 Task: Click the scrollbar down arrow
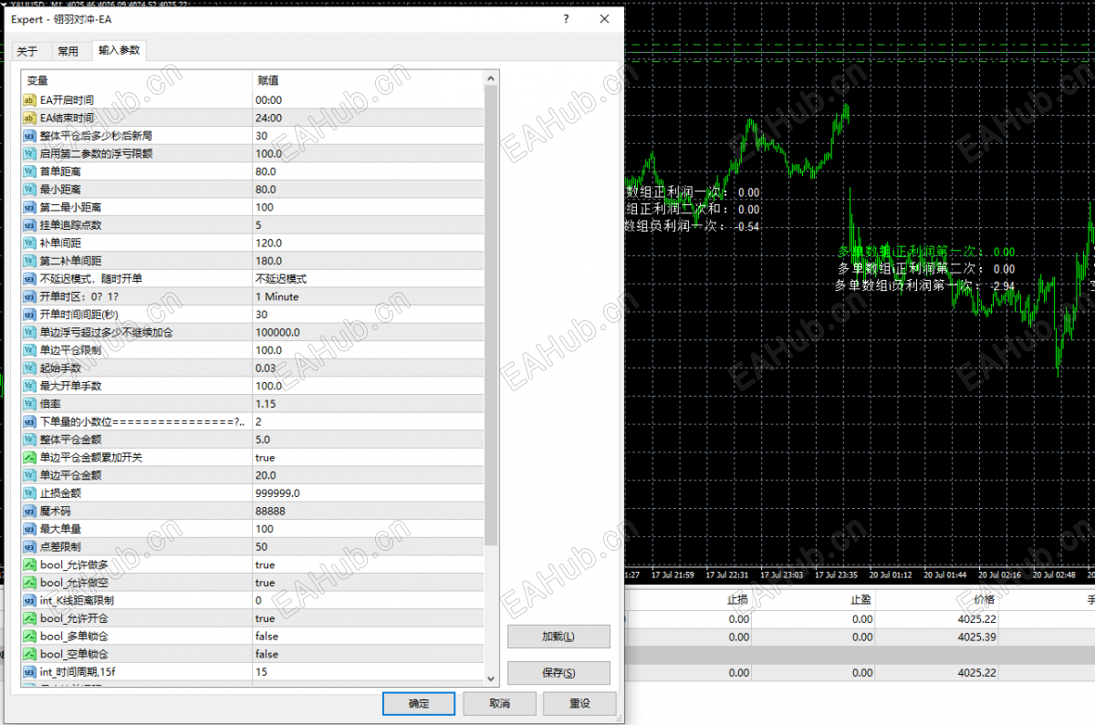(491, 678)
